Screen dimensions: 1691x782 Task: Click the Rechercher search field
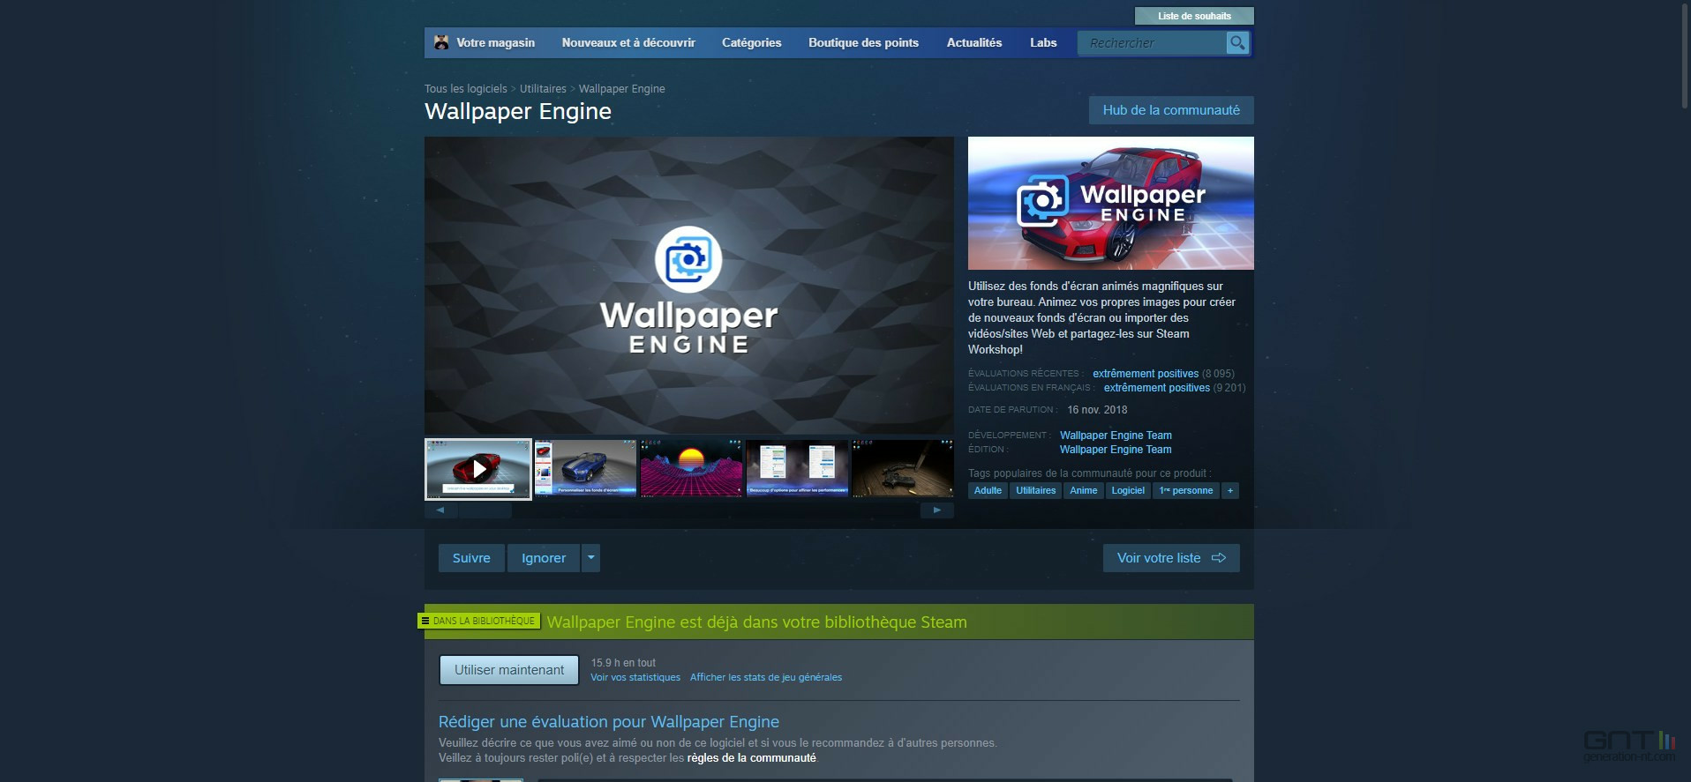pyautogui.click(x=1152, y=42)
